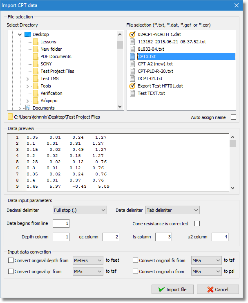The height and width of the screenshot is (303, 248).
Task: Click the SONY folder icon
Action: [36, 64]
